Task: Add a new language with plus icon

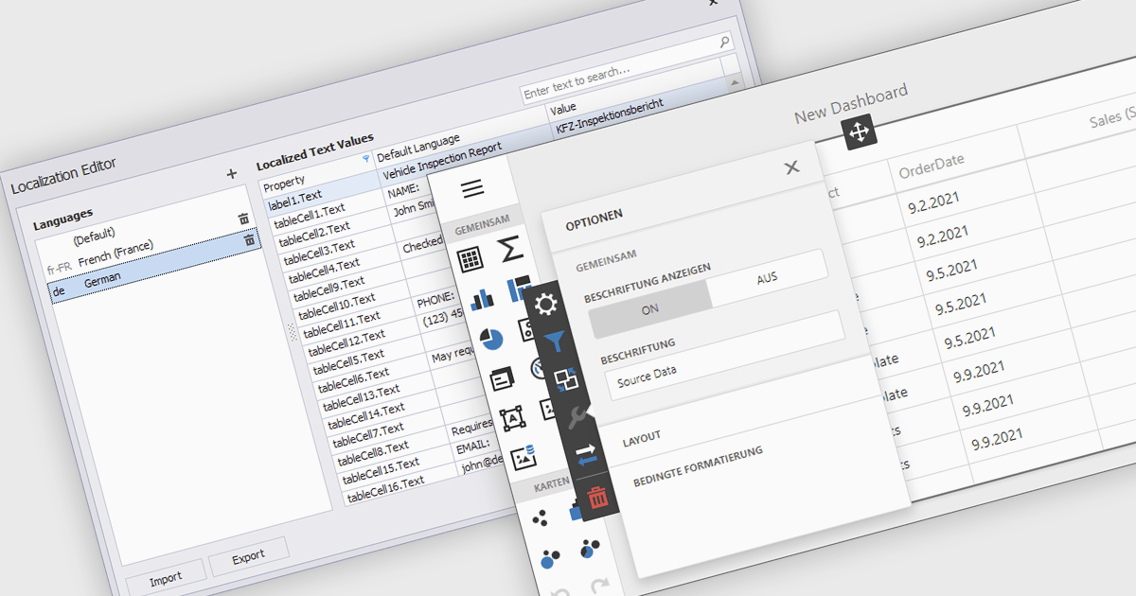Action: (x=232, y=174)
